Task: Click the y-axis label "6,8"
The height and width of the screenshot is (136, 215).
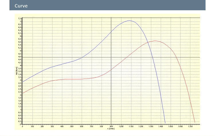Action: point(19,25)
